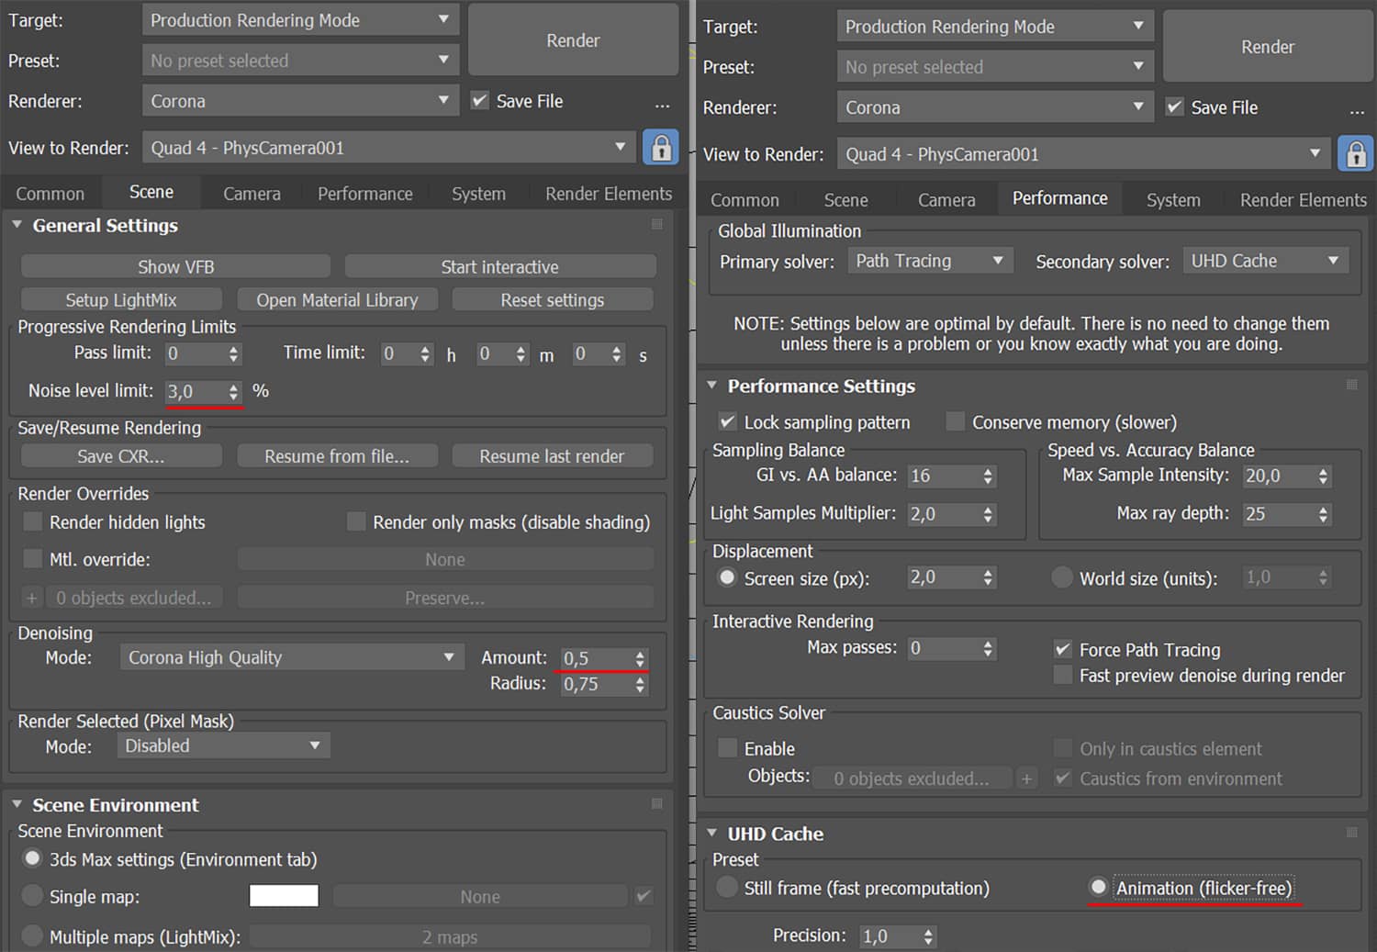The height and width of the screenshot is (952, 1377).
Task: Click the plus icon beside Mtl. override objects excluded
Action: pyautogui.click(x=31, y=598)
